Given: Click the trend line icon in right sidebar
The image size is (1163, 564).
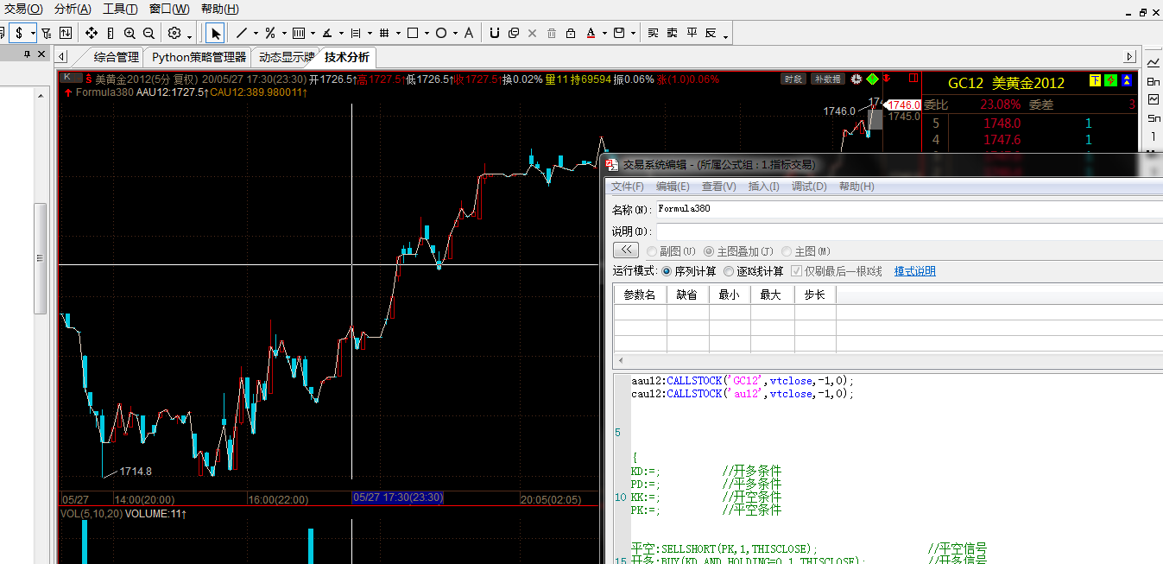Looking at the screenshot, I should pos(1154,62).
